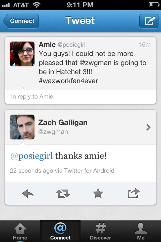
Task: Tap the reply arrow icon
Action: coord(28,194)
